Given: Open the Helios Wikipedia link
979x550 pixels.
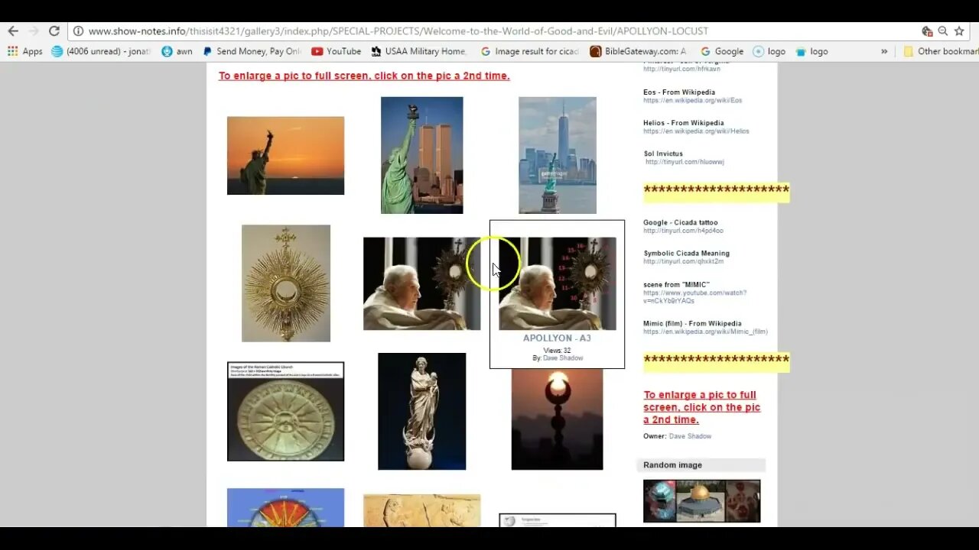Looking at the screenshot, I should 696,131.
